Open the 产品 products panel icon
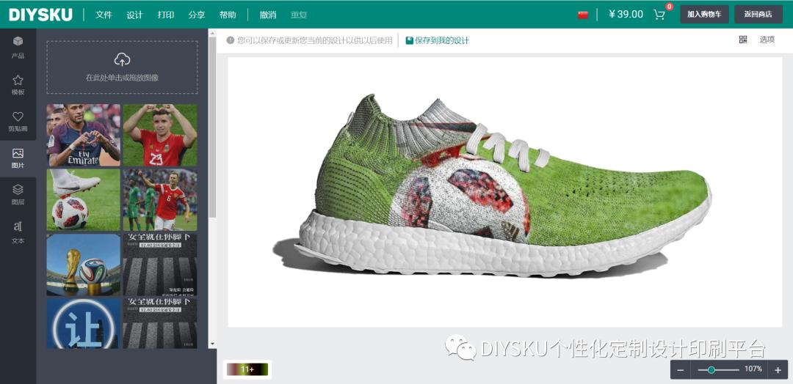The height and width of the screenshot is (384, 793). (18, 41)
